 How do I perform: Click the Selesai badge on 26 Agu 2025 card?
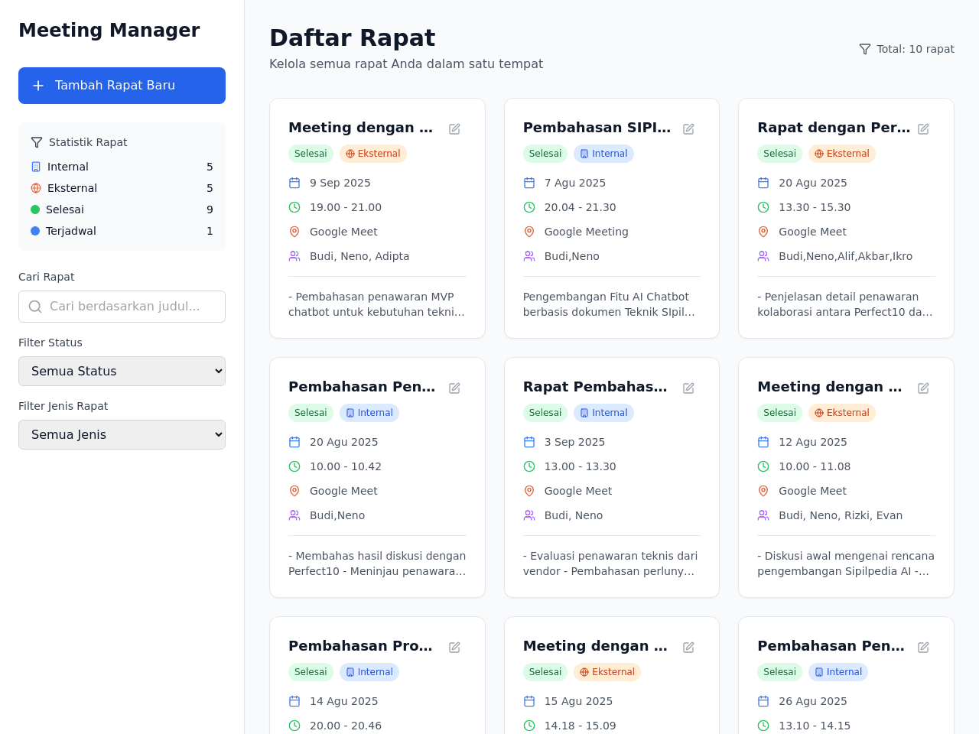pos(779,672)
